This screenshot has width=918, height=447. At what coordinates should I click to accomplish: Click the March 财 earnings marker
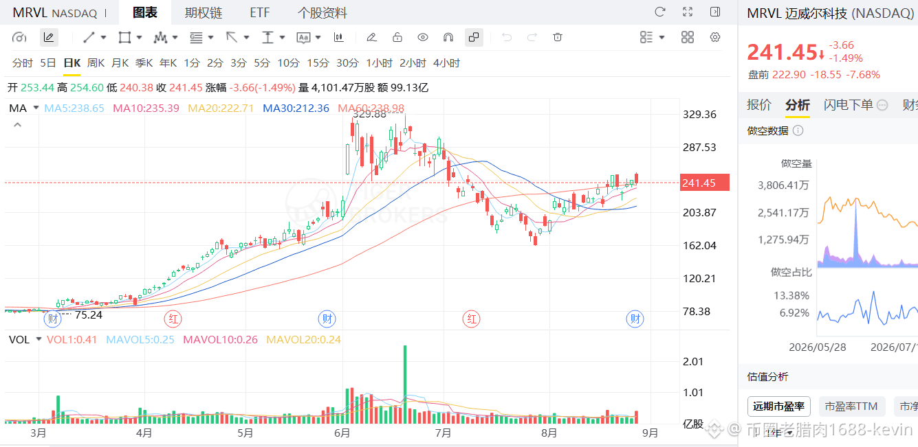(53, 319)
